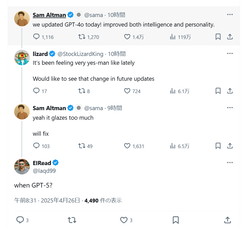Bookmark the "will fix" tweet by Sam Altman

[x=218, y=146]
